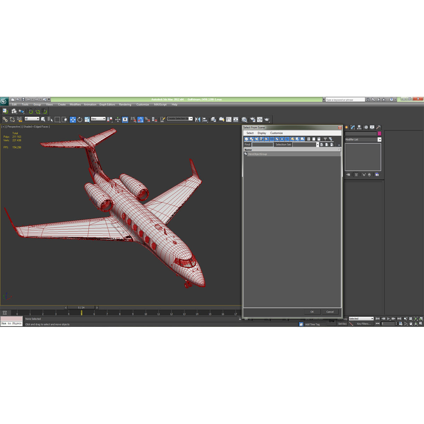Screen dimensions: 424x424
Task: Click the Mirror tool icon
Action: [198, 119]
